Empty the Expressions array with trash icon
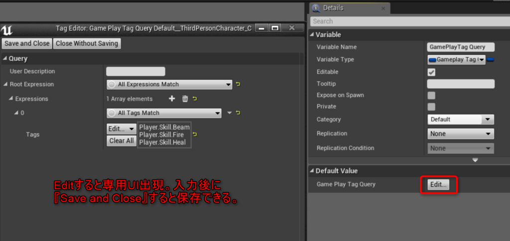This screenshot has height=241, width=510. tap(185, 99)
